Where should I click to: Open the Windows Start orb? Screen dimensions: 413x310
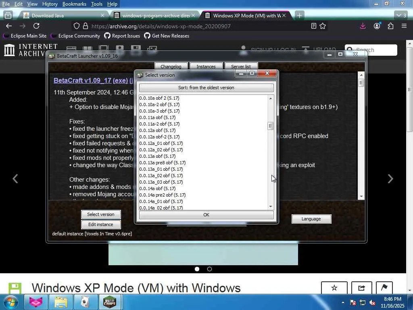pos(10,302)
